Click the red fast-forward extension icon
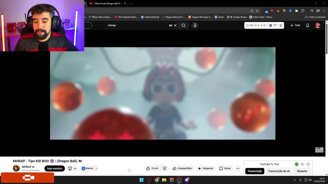The height and width of the screenshot is (184, 328). pos(272,11)
